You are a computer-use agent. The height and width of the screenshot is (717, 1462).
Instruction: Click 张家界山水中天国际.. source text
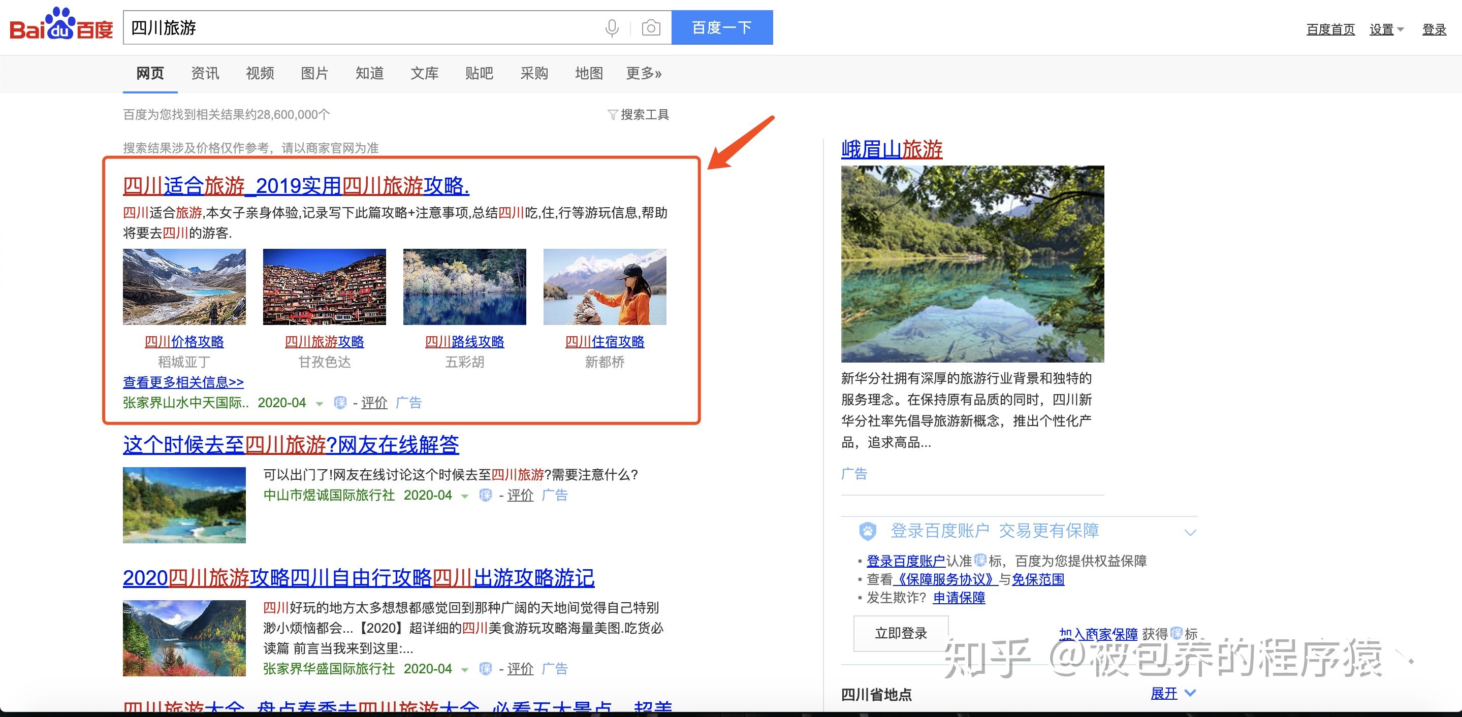click(186, 403)
